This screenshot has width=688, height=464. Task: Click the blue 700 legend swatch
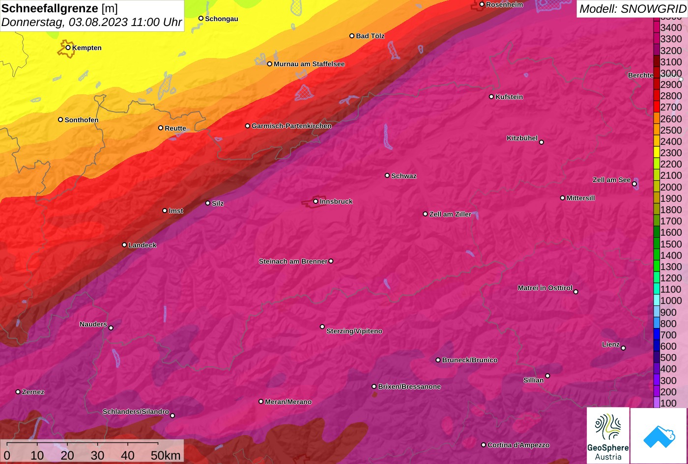coord(657,335)
